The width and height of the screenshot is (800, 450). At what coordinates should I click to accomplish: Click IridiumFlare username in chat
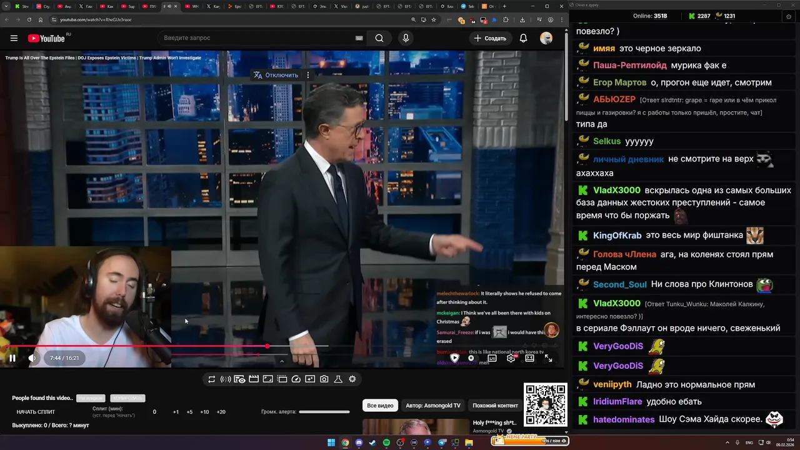pos(617,402)
